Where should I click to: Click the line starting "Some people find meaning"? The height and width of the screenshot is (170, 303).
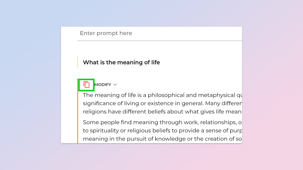point(162,122)
